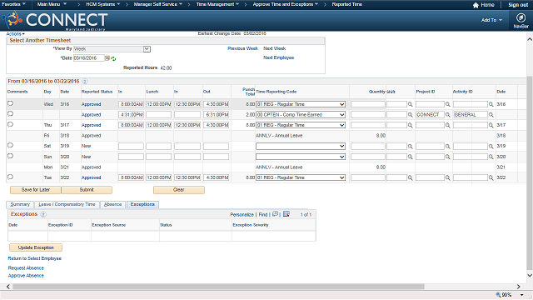Click the In time field for Sun 3/20
The image size is (533, 300).
pyautogui.click(x=131, y=157)
